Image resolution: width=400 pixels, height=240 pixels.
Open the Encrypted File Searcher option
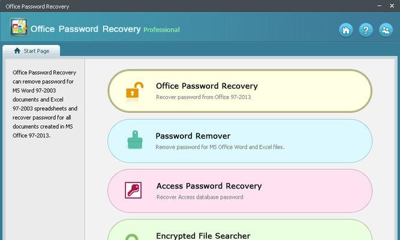tap(240, 230)
